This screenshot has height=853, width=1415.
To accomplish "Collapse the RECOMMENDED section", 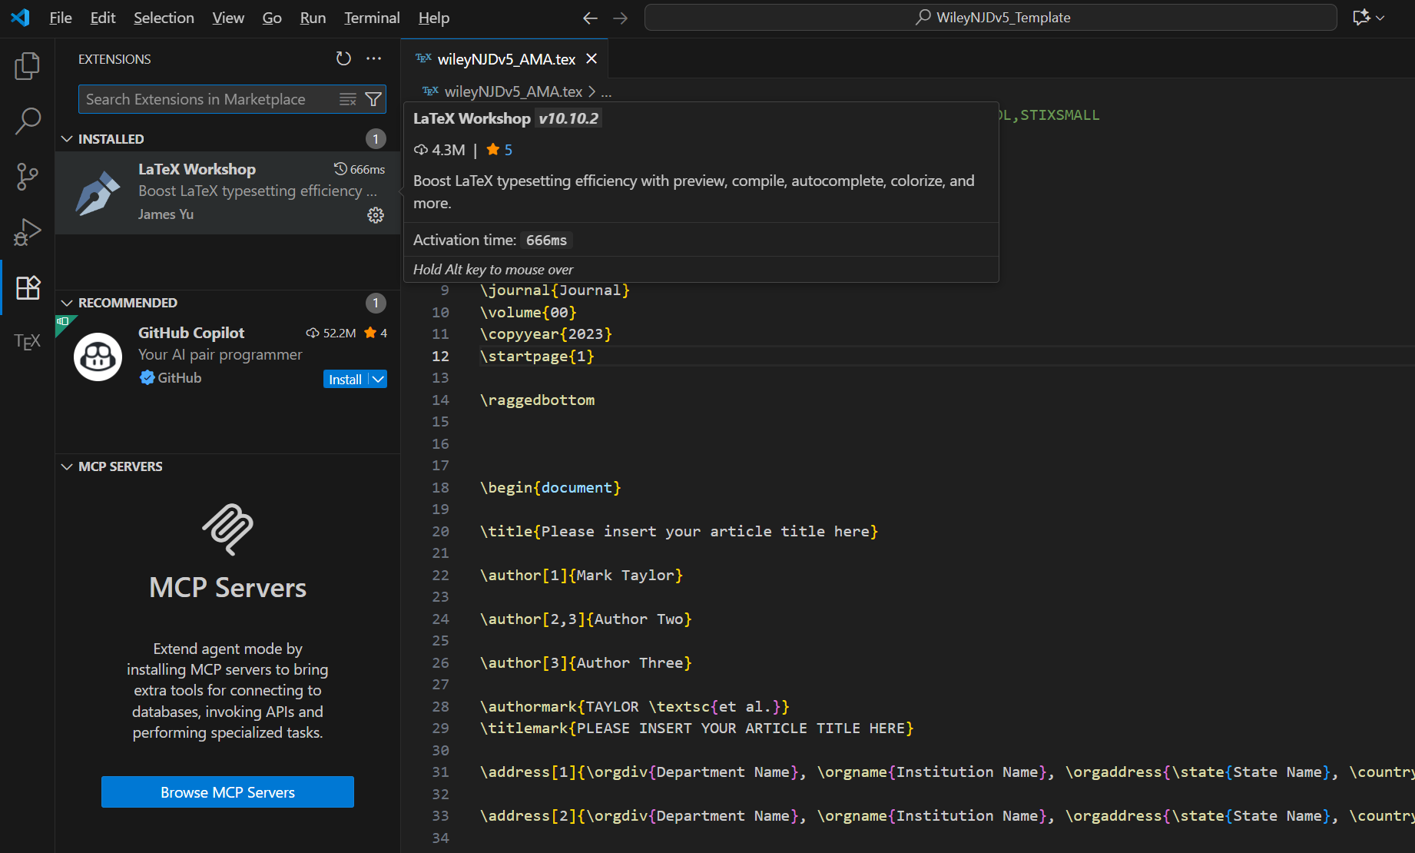I will click(x=67, y=303).
